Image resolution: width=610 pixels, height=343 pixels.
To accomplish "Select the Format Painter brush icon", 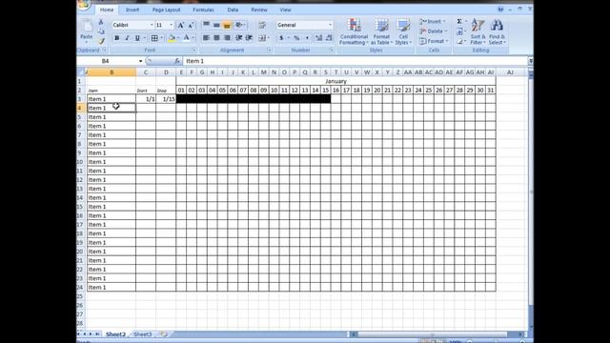I will (101, 41).
